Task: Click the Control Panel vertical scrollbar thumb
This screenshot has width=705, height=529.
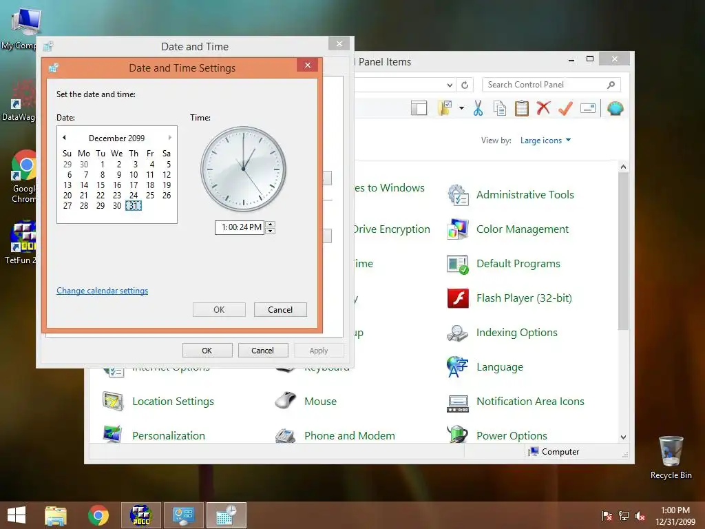Action: point(623,251)
